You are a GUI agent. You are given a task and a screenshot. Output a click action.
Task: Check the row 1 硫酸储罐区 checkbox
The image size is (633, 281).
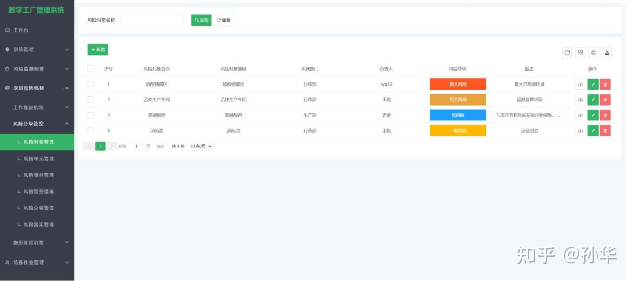(91, 84)
